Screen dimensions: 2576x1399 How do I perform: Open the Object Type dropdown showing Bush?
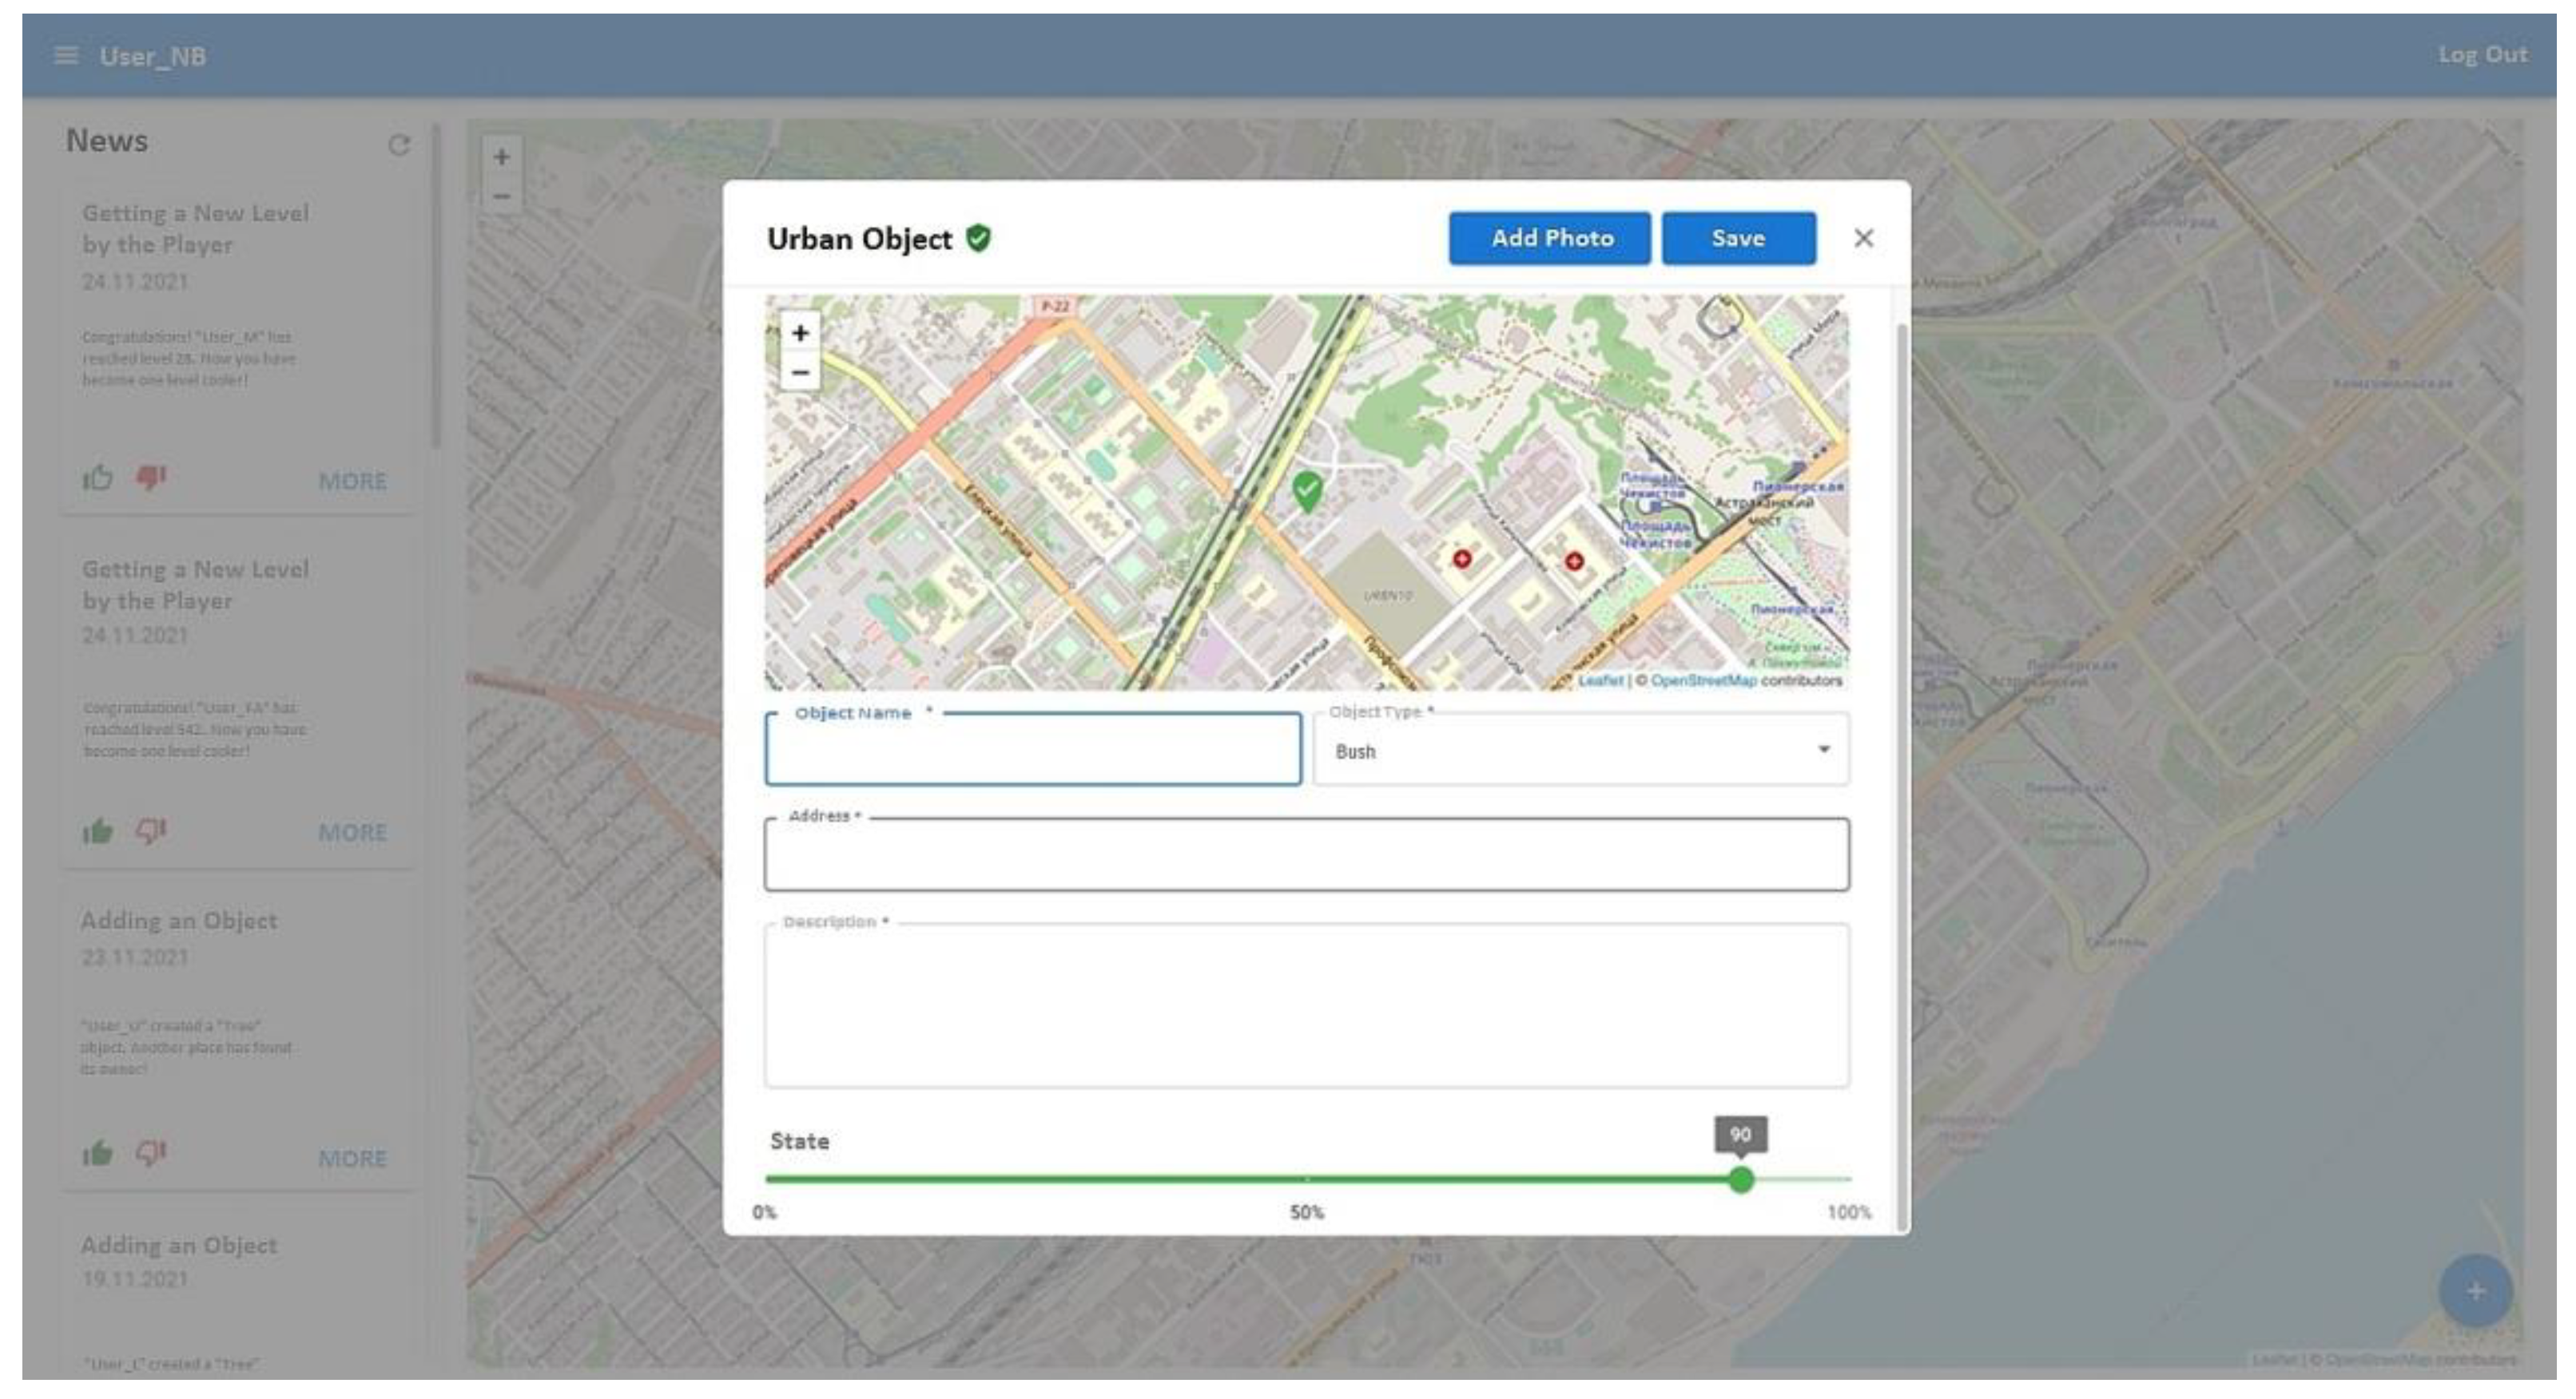pyautogui.click(x=1581, y=750)
